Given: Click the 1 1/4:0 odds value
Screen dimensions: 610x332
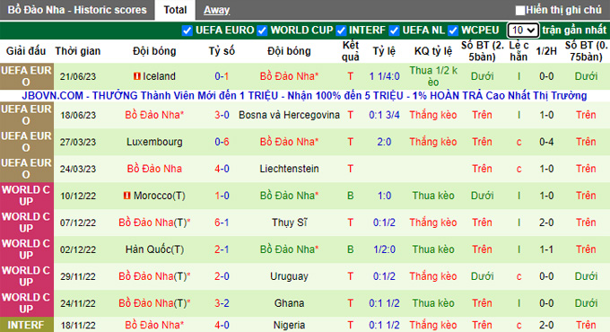Looking at the screenshot, I should (384, 76).
